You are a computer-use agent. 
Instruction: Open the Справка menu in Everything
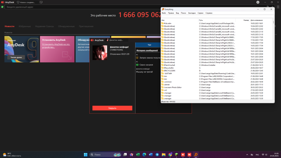tap(209, 13)
